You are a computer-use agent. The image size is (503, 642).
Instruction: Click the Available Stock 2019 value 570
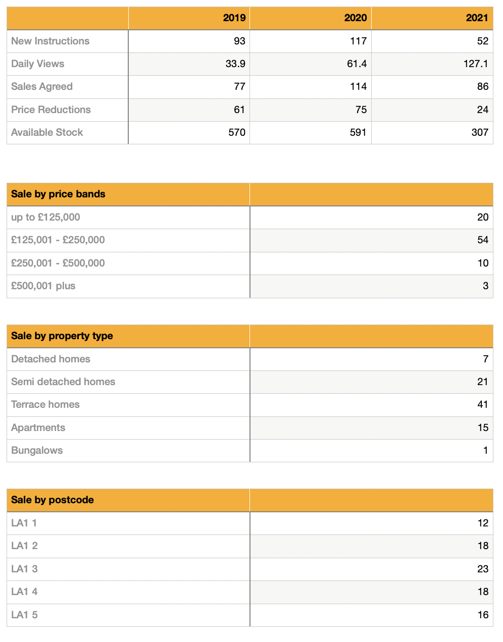(x=236, y=132)
